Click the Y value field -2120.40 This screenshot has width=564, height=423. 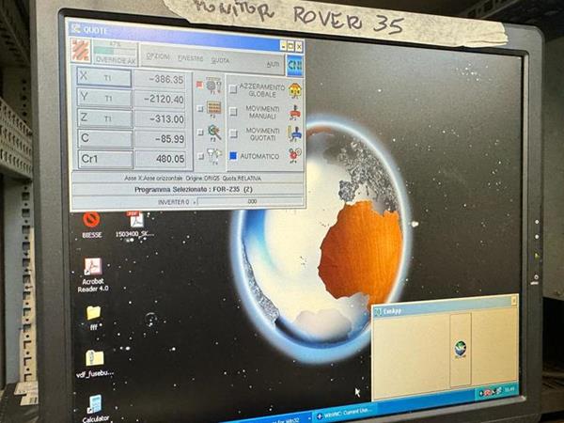(161, 100)
